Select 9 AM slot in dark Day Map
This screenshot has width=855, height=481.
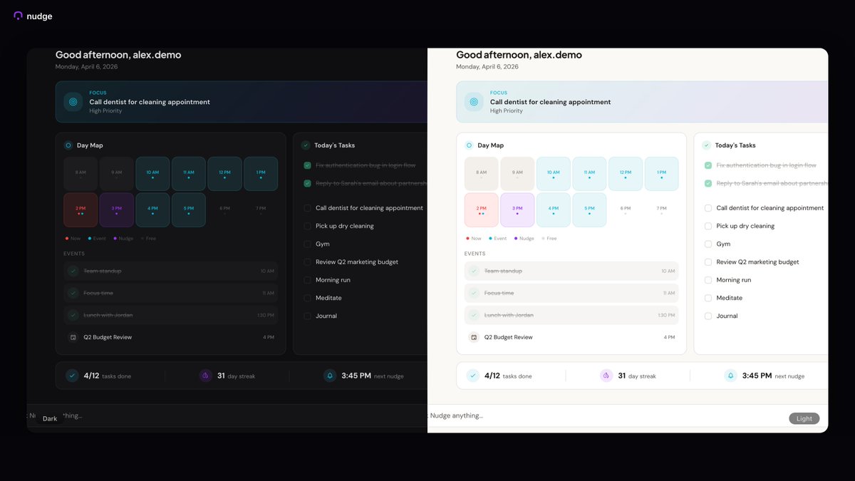117,174
